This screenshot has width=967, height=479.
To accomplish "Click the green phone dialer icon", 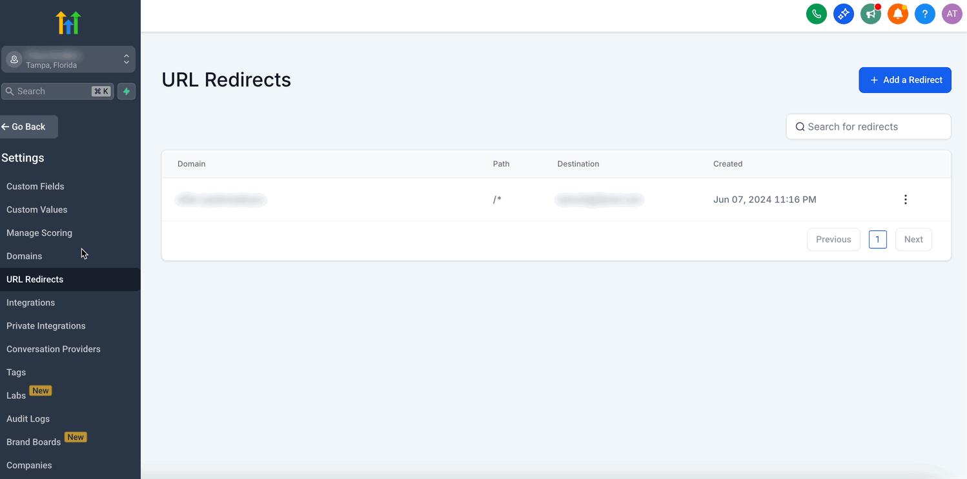I will coord(817,14).
